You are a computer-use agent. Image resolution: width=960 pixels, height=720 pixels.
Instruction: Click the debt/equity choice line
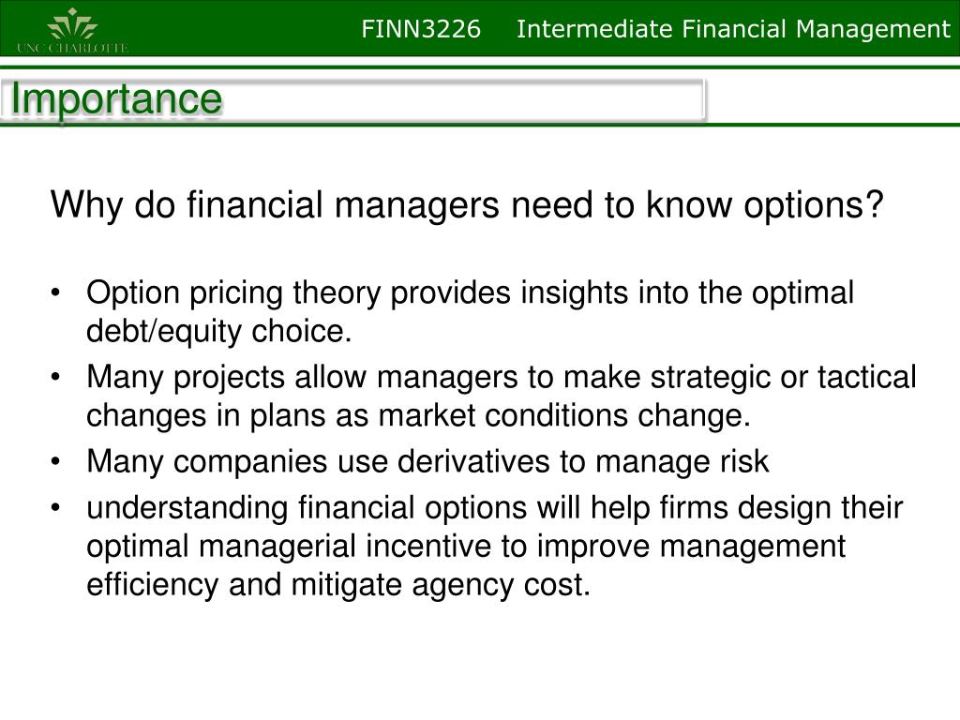pyautogui.click(x=219, y=331)
